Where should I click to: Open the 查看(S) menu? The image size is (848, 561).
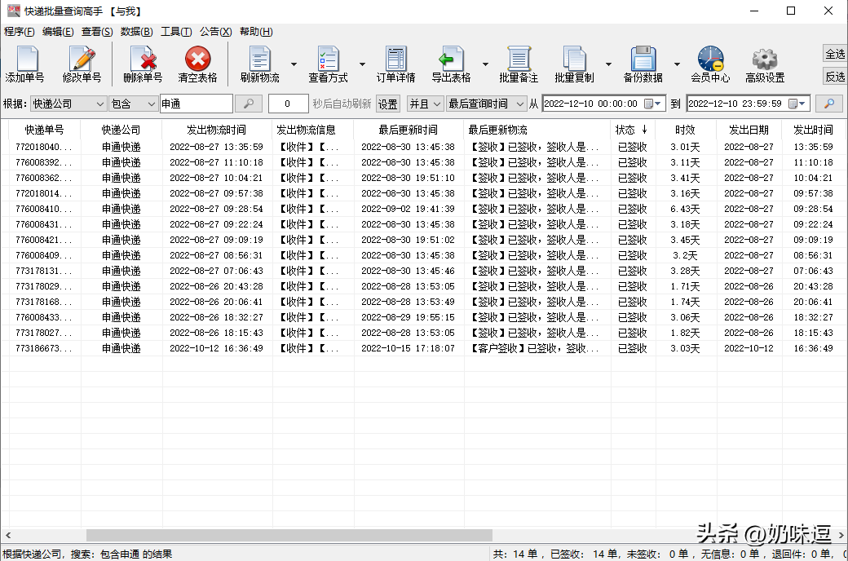[97, 31]
